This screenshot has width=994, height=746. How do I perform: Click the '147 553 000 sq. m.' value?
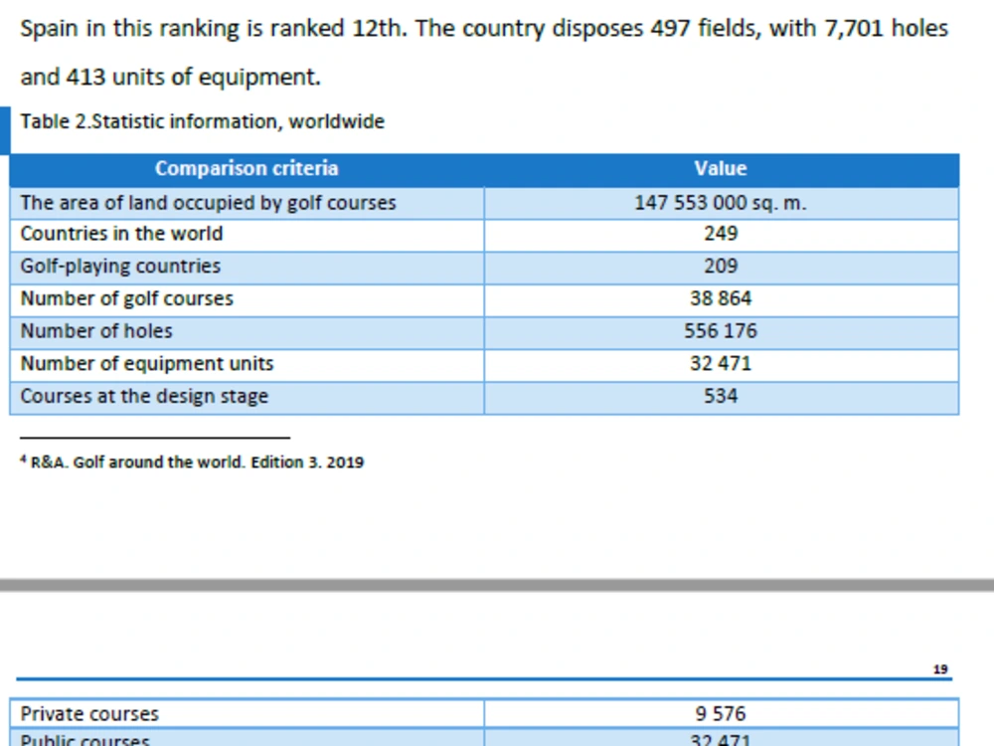720,203
